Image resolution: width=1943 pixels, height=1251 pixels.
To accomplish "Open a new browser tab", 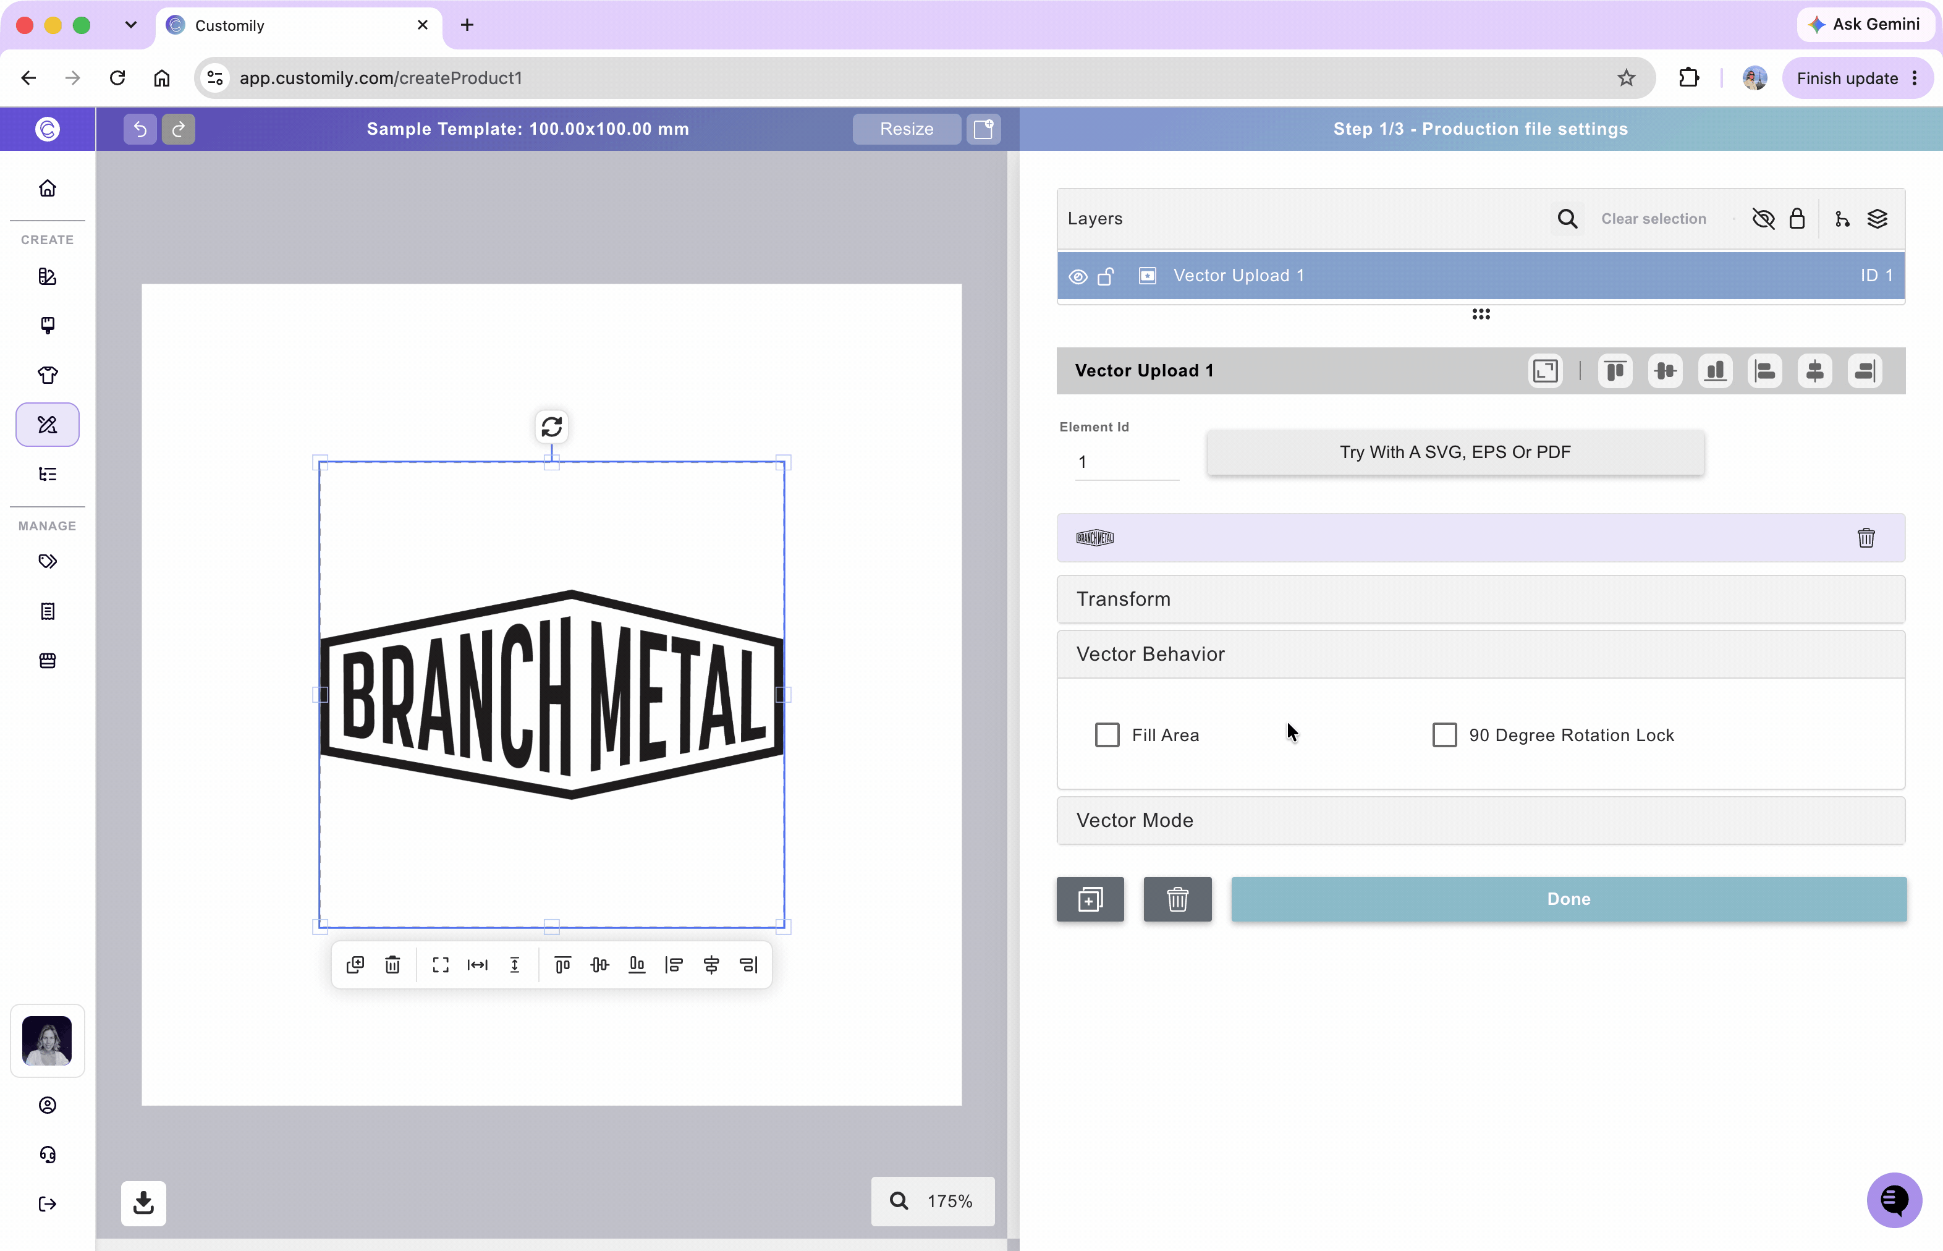I will pos(467,25).
